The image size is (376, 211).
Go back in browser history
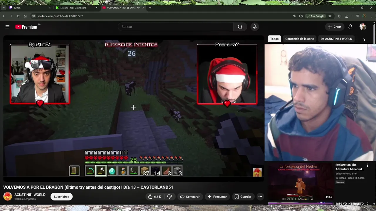pos(4,16)
